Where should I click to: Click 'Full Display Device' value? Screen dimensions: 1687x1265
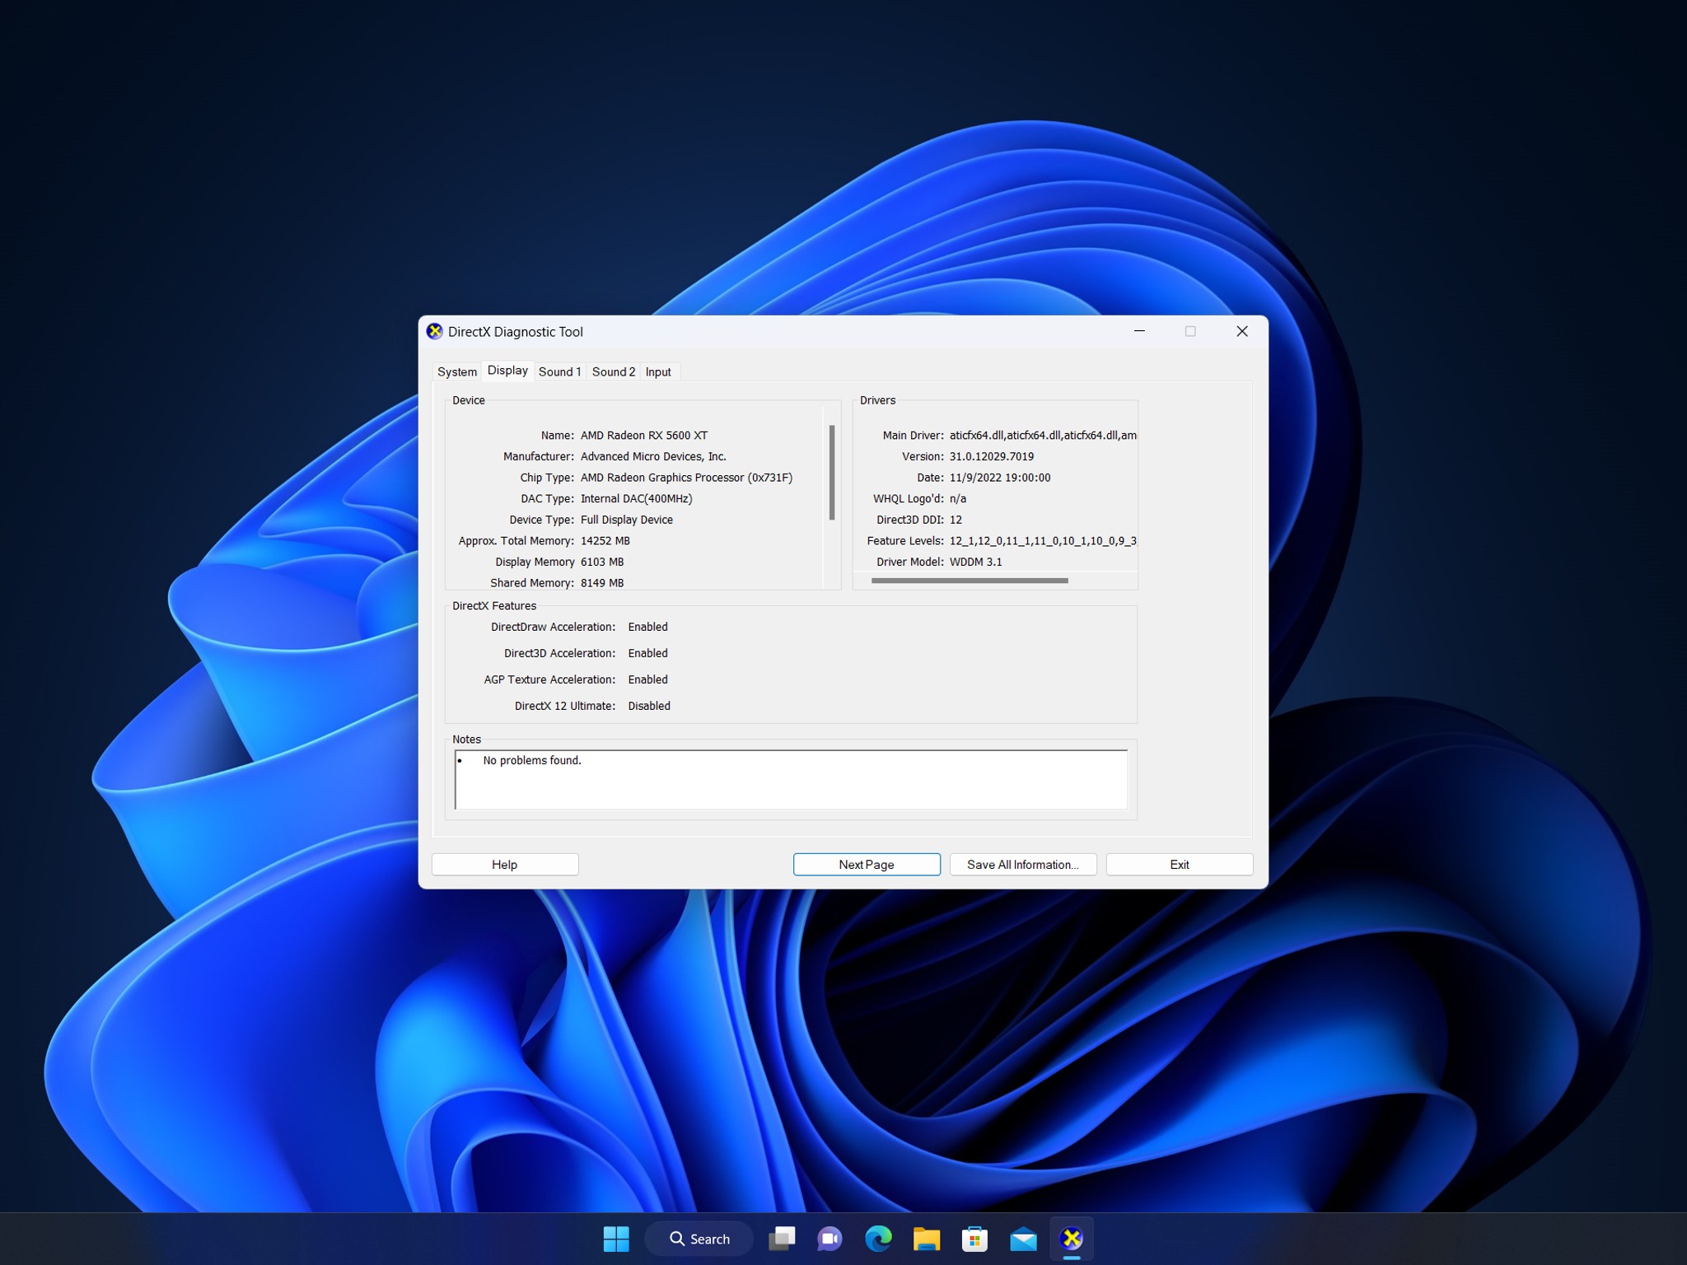pyautogui.click(x=627, y=520)
